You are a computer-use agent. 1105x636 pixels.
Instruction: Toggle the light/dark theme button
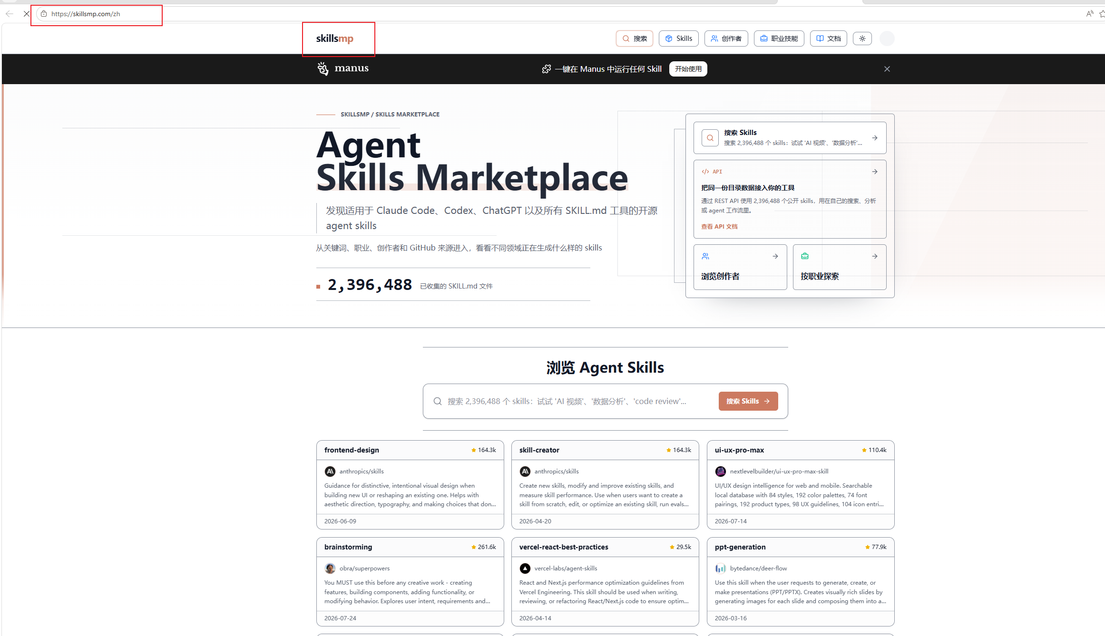(x=862, y=39)
